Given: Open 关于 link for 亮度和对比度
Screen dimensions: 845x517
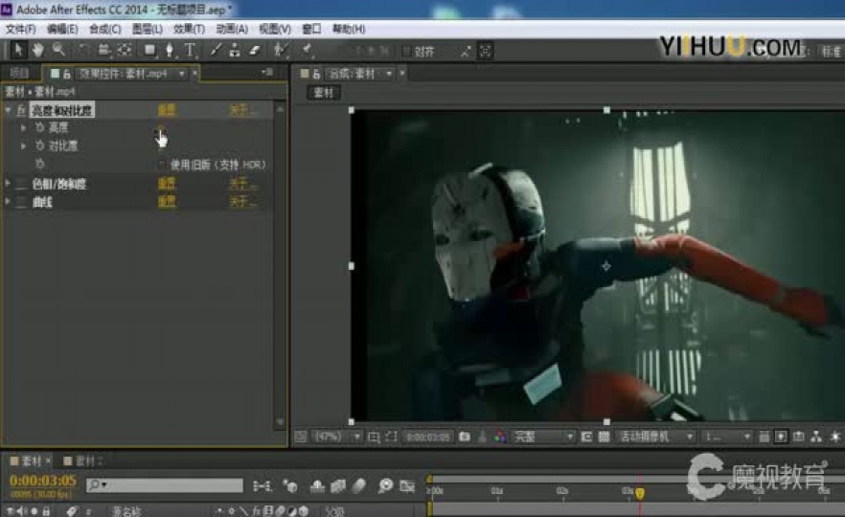Looking at the screenshot, I should point(241,110).
